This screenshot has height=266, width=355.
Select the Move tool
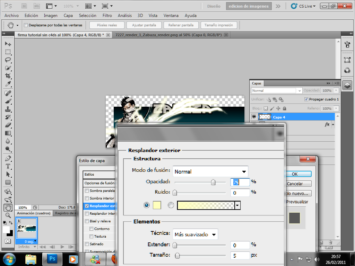8,44
